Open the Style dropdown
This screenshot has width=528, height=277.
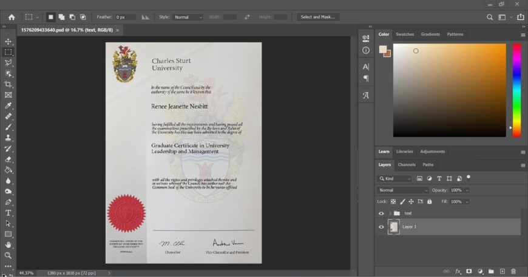188,17
